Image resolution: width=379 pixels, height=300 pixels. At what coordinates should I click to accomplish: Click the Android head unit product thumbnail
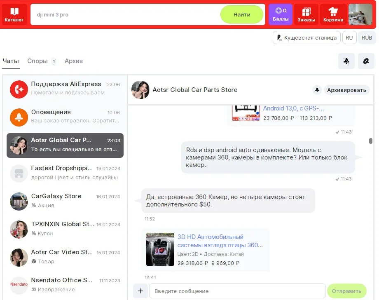pyautogui.click(x=246, y=113)
